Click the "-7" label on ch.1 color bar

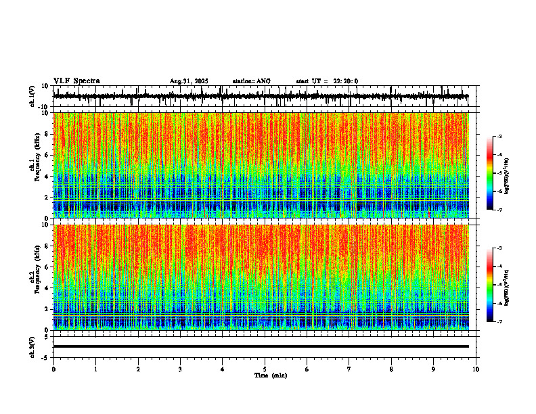499,210
